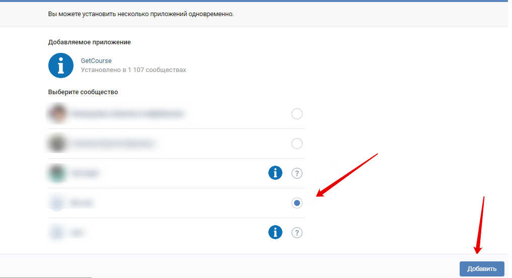The image size is (512, 278).
Task: Click the question mark in the third community row
Action: coord(297,173)
